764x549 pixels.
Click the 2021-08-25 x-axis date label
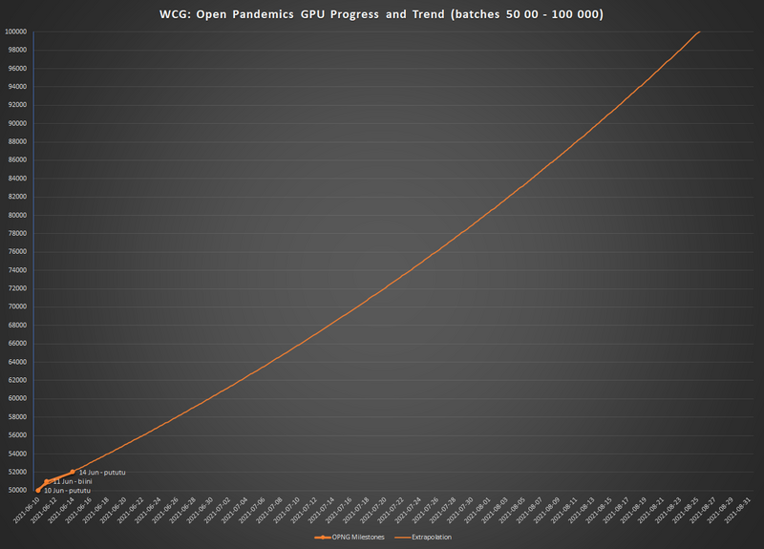point(686,510)
